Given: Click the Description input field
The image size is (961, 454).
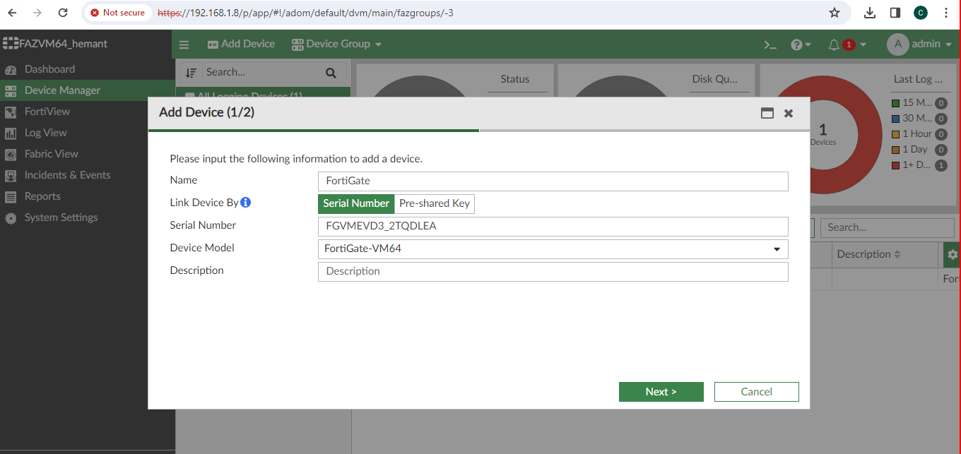Looking at the screenshot, I should tap(553, 271).
